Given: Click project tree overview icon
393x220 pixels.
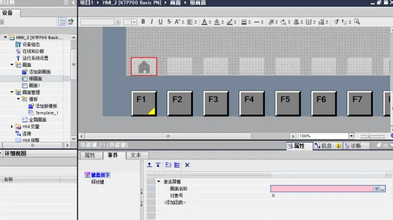Looking at the screenshot, I should point(62,22).
